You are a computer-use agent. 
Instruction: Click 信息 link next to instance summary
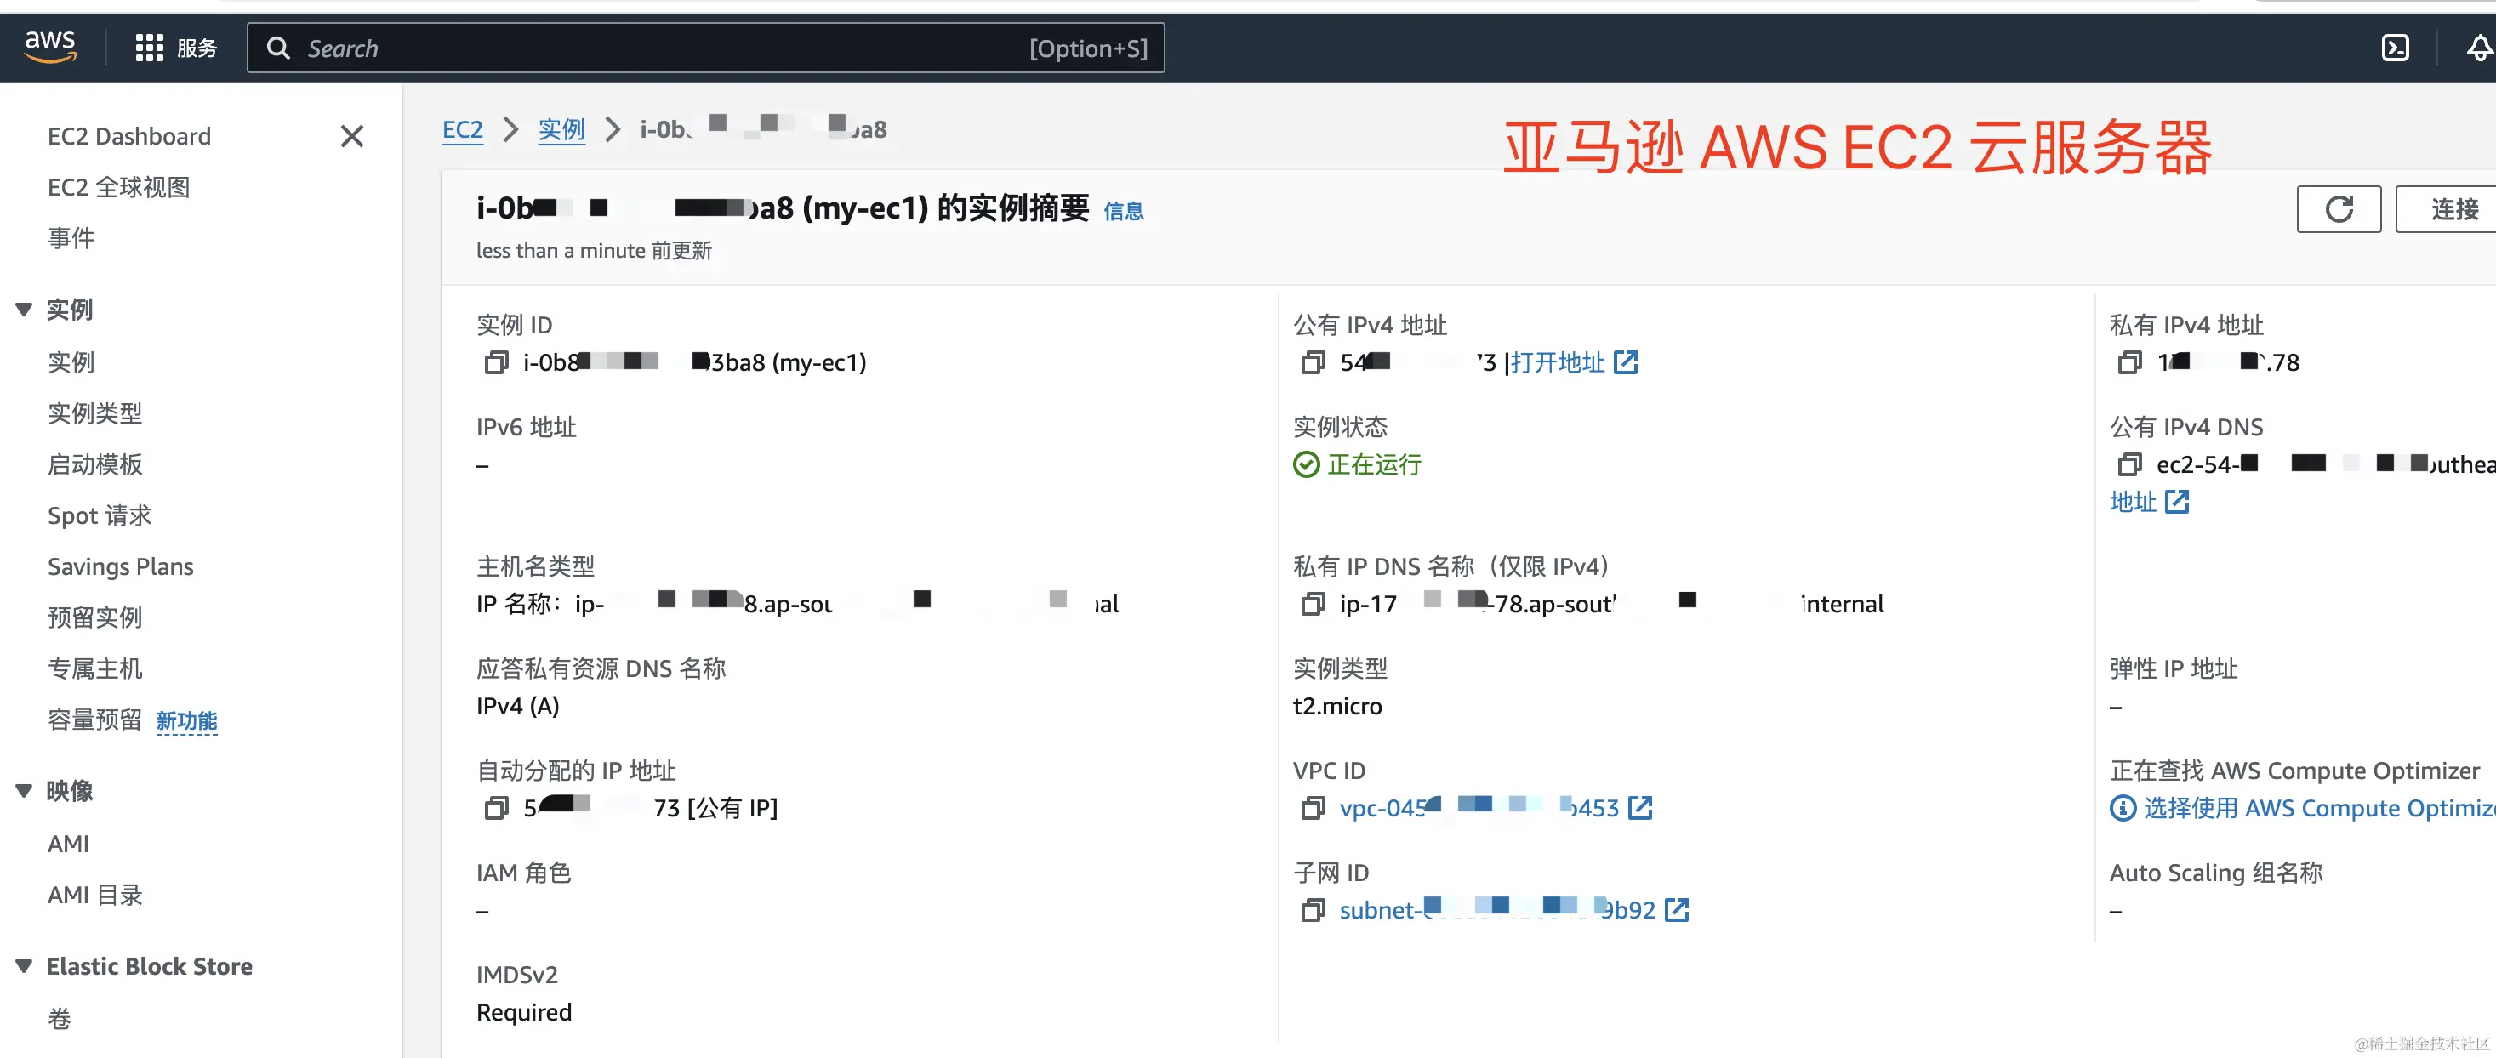pos(1123,211)
